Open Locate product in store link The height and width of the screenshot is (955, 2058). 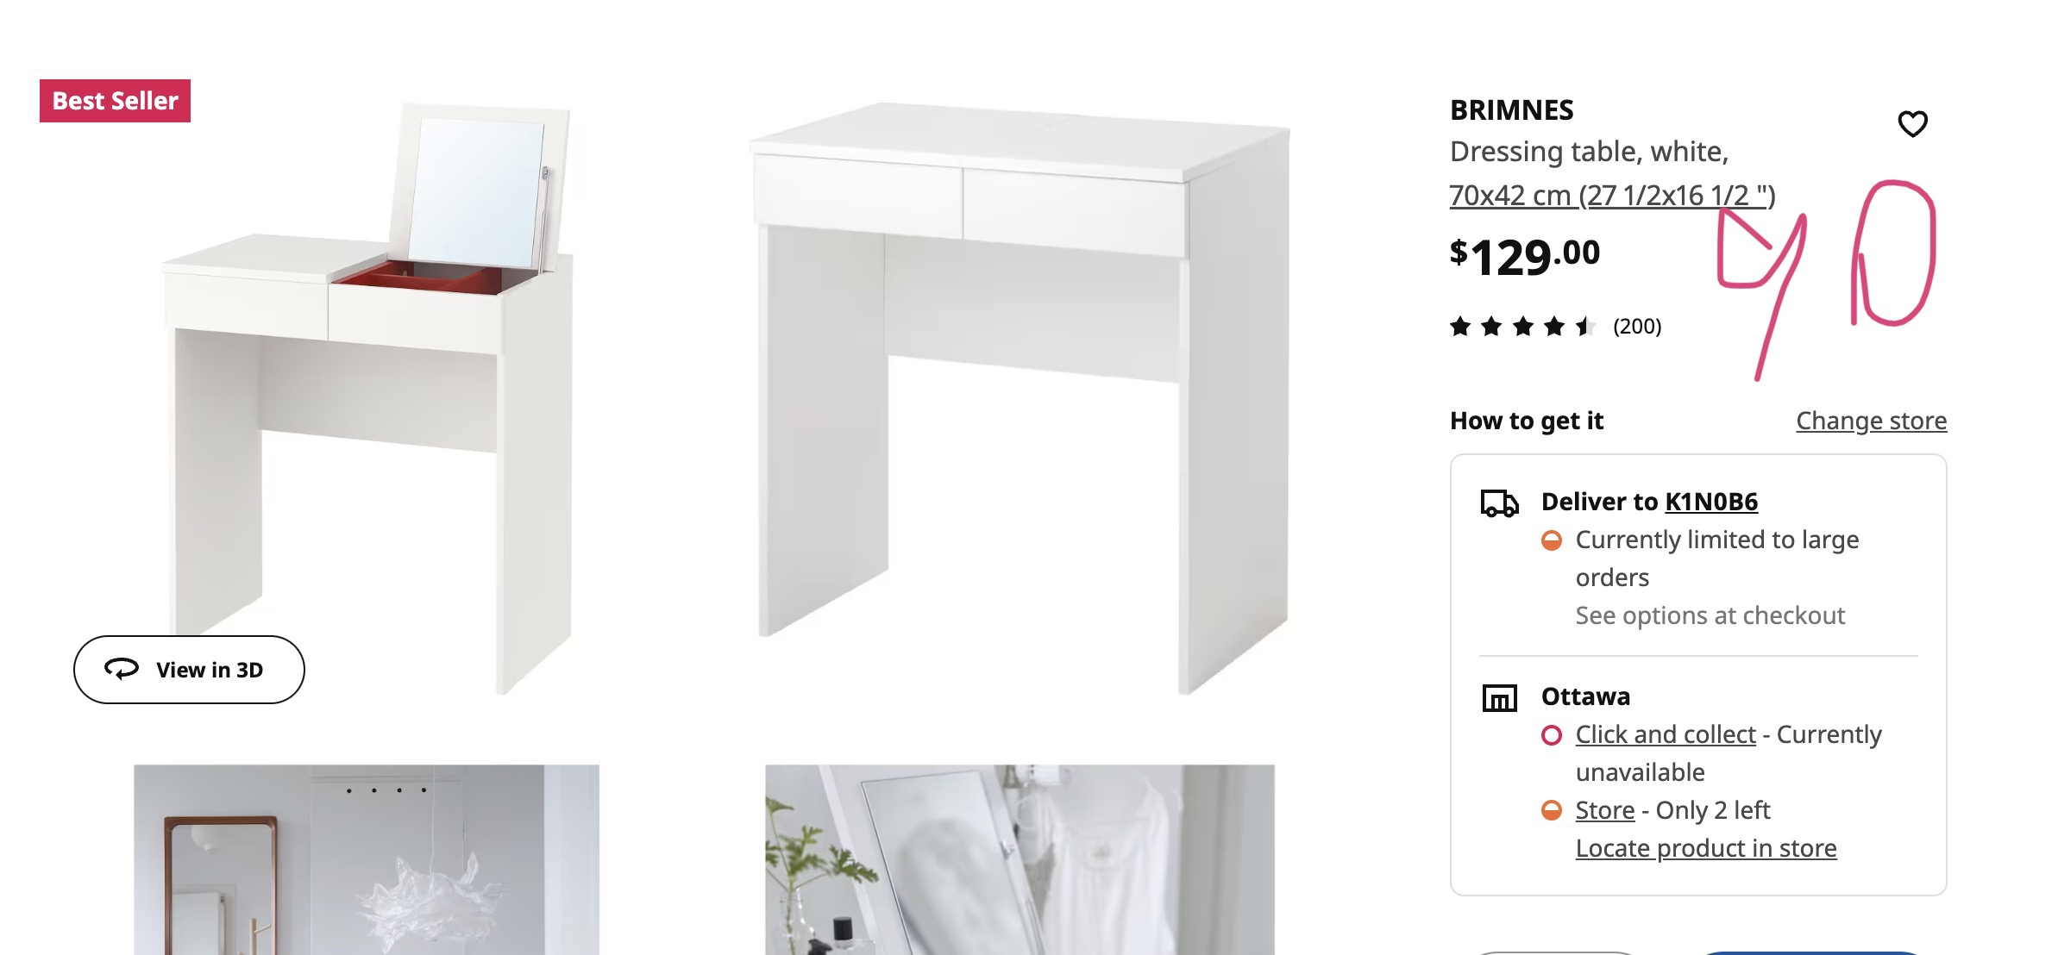[1706, 848]
